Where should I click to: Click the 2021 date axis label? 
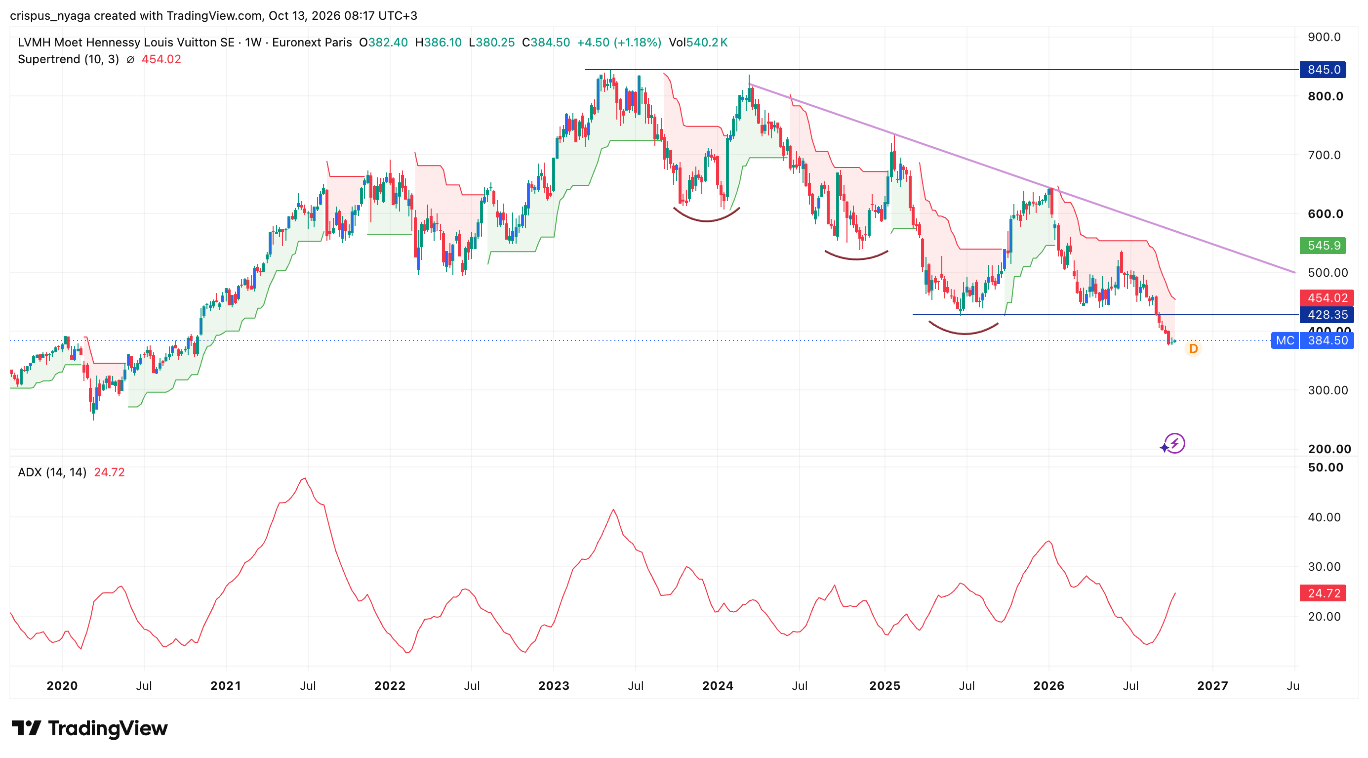point(226,686)
